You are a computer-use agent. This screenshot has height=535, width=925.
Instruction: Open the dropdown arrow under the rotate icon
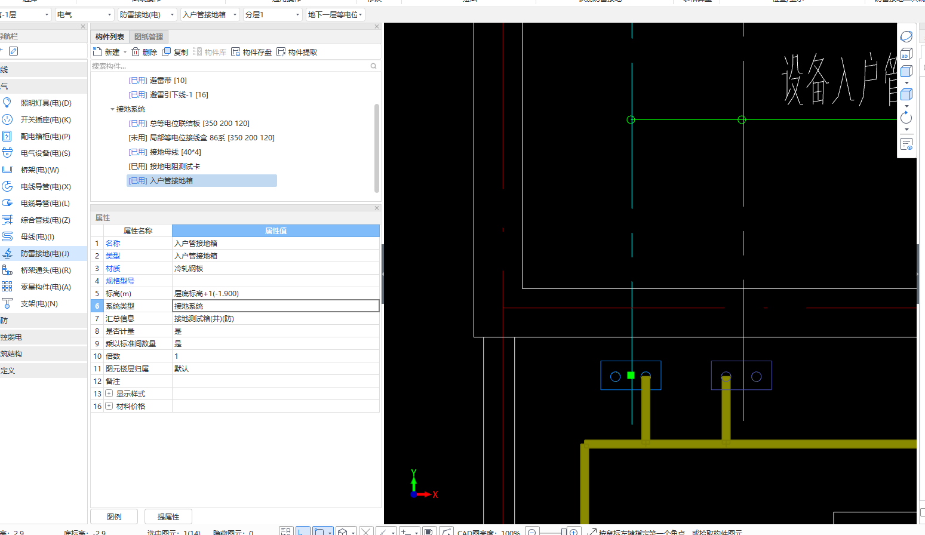click(x=906, y=130)
